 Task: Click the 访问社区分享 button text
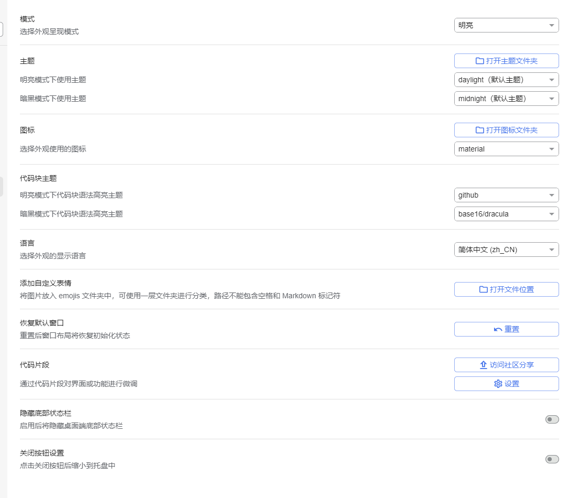click(512, 365)
